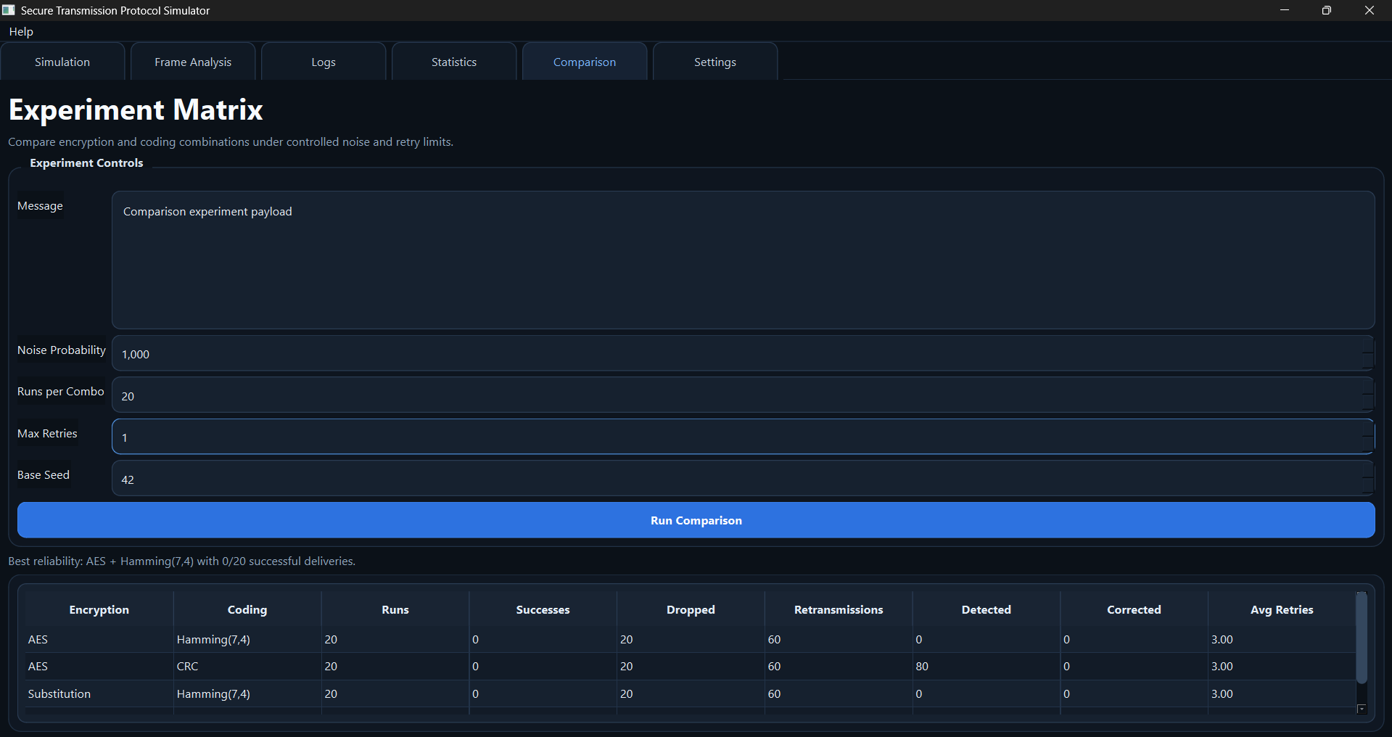Click the Detected value 80
This screenshot has width=1392, height=737.
[x=987, y=666]
